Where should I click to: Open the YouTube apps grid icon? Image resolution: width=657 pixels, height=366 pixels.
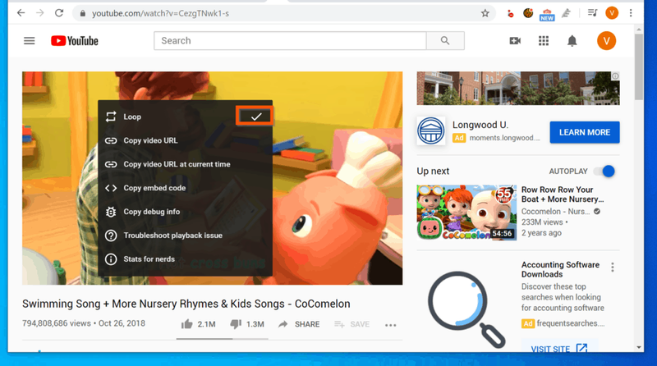[x=544, y=40]
